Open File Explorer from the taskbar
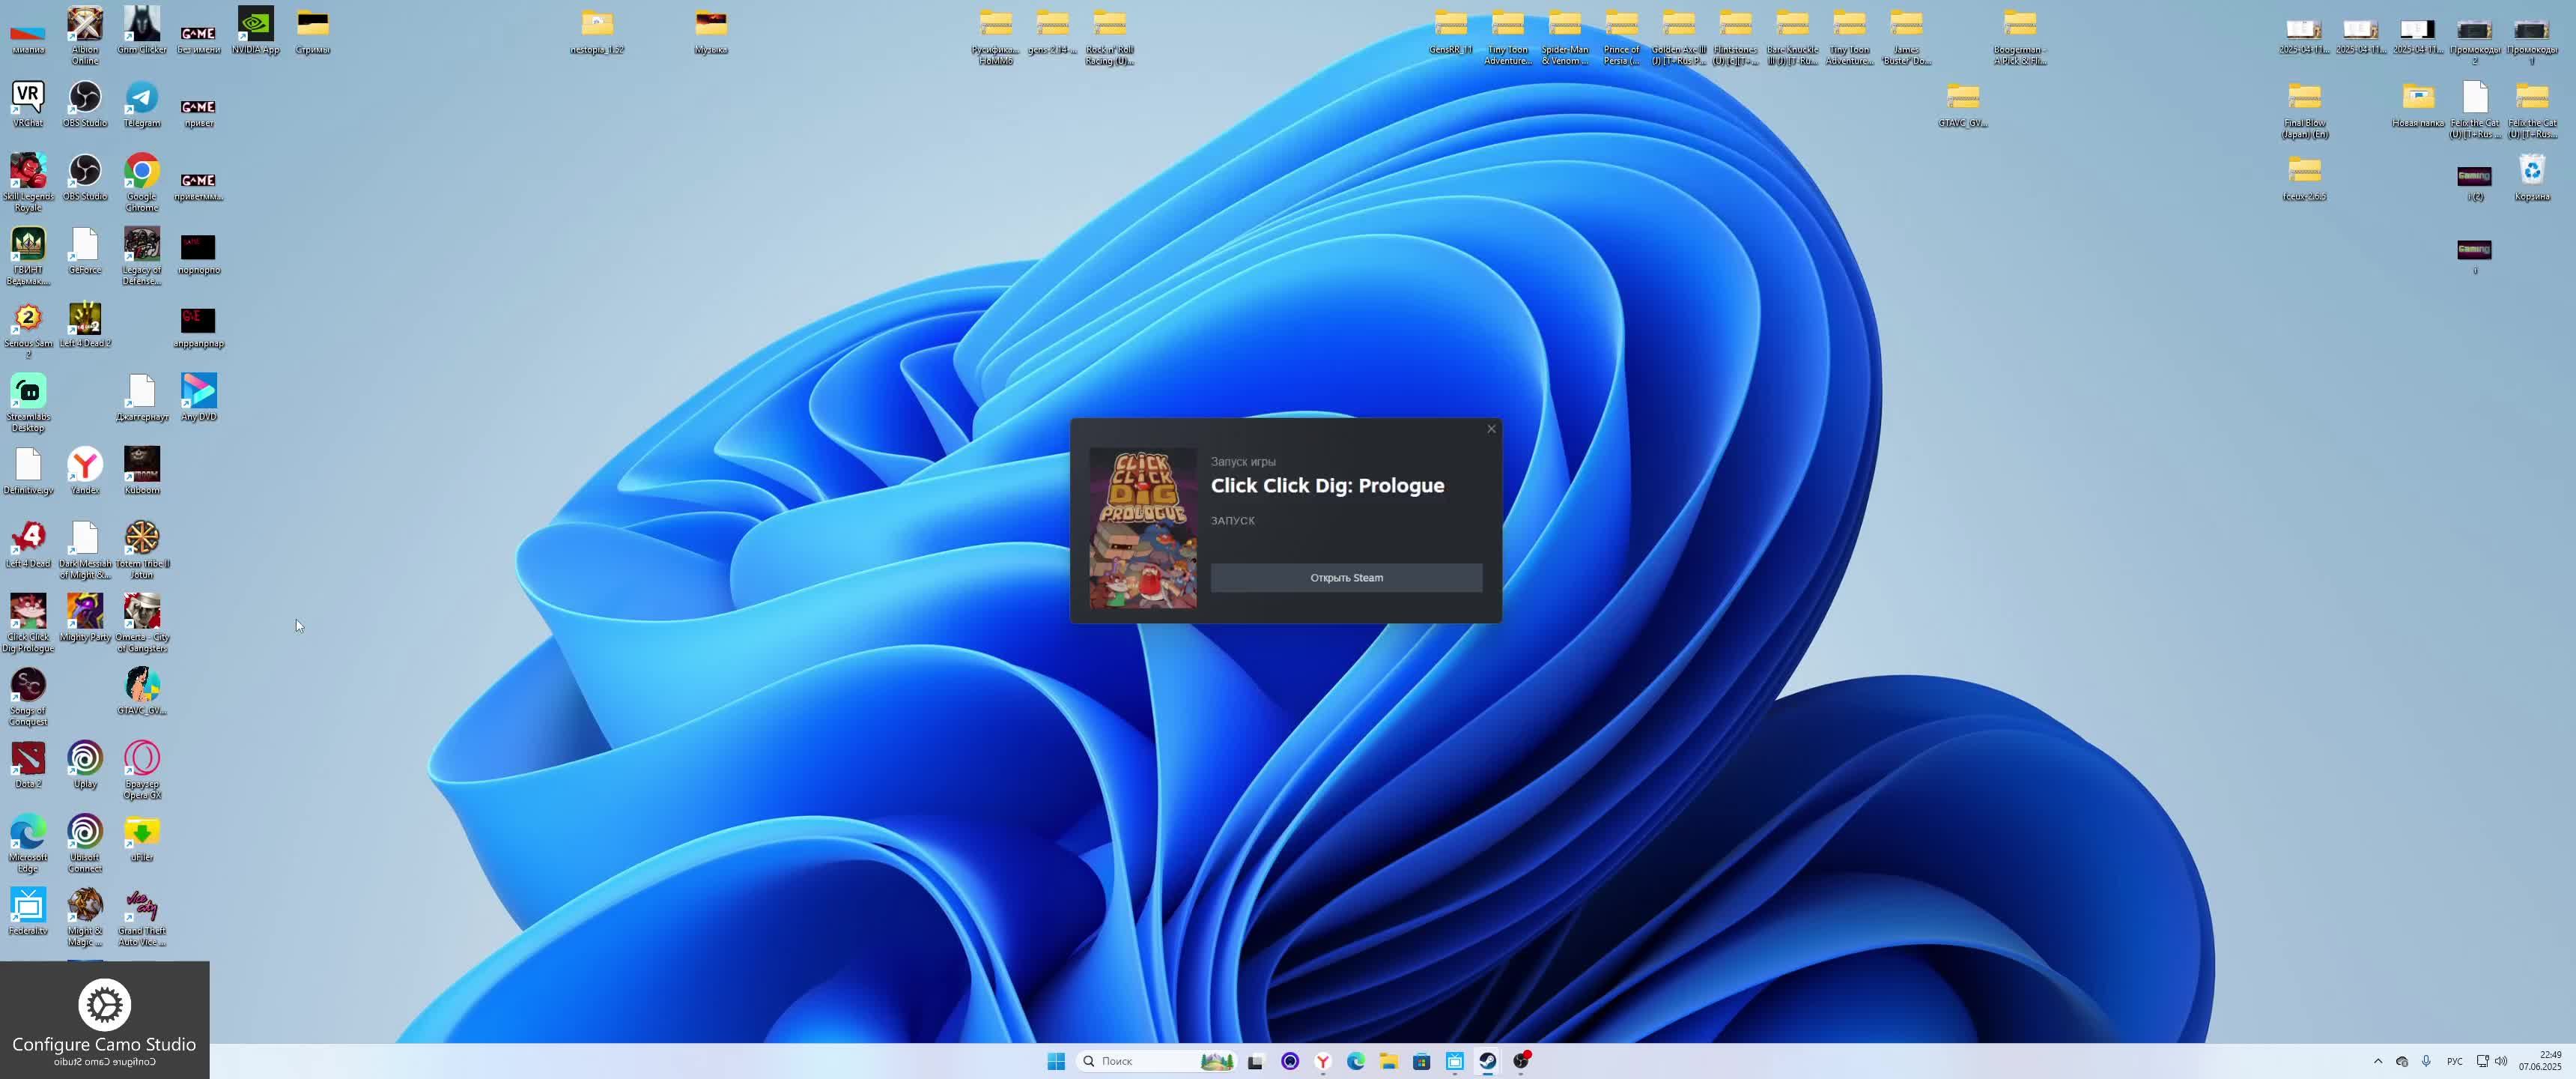 [1388, 1061]
